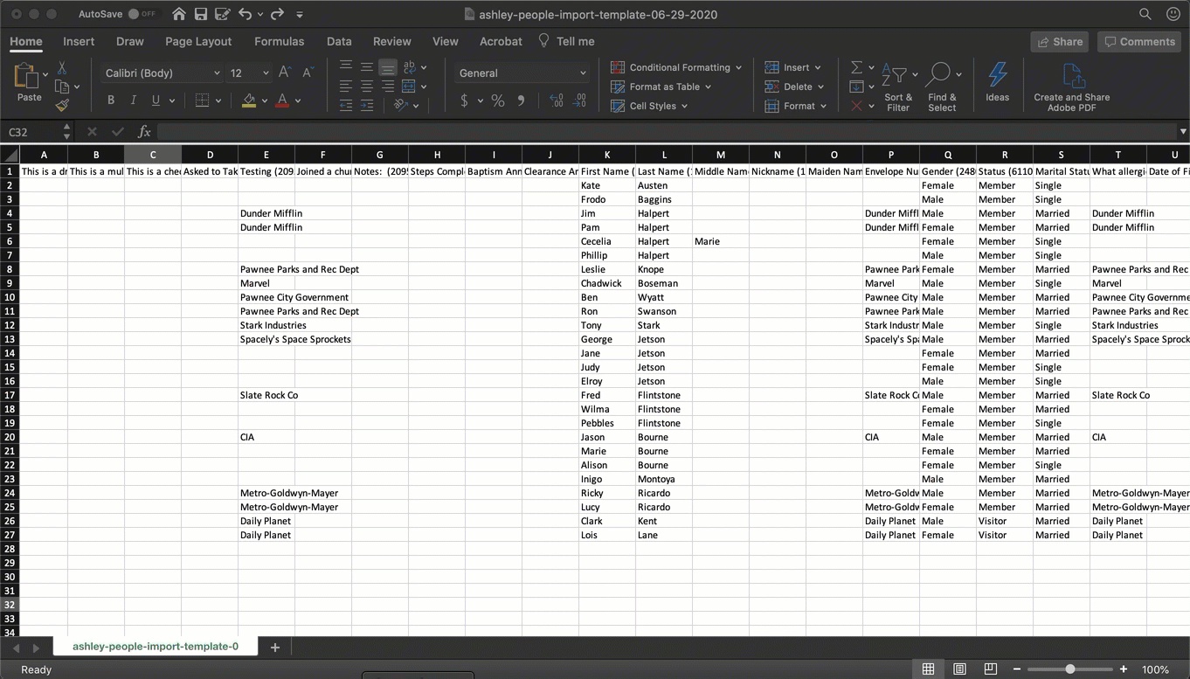Open the Formulas ribbon tab
The width and height of the screenshot is (1190, 679).
click(280, 41)
